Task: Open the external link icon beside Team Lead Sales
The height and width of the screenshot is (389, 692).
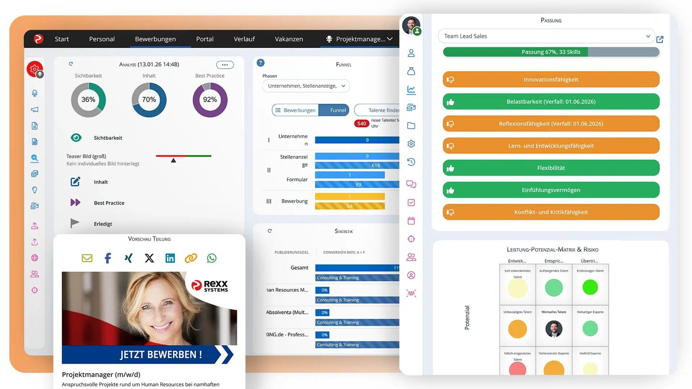Action: pos(660,39)
